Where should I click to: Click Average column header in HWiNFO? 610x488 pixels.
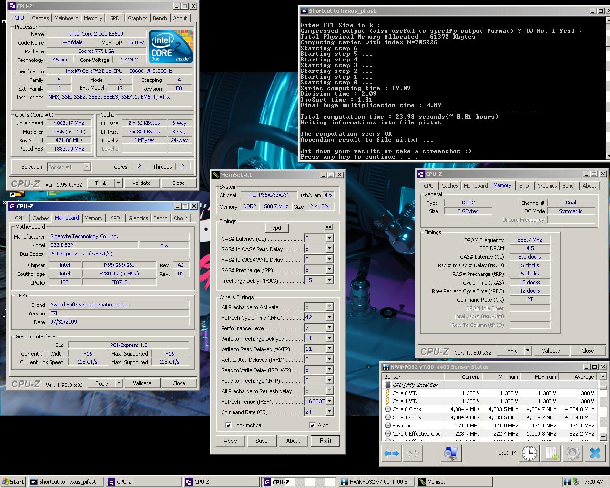point(577,377)
